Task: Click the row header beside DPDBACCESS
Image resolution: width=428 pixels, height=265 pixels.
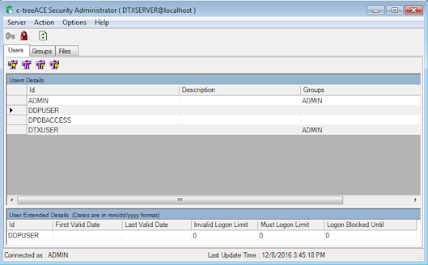Action: tap(17, 120)
